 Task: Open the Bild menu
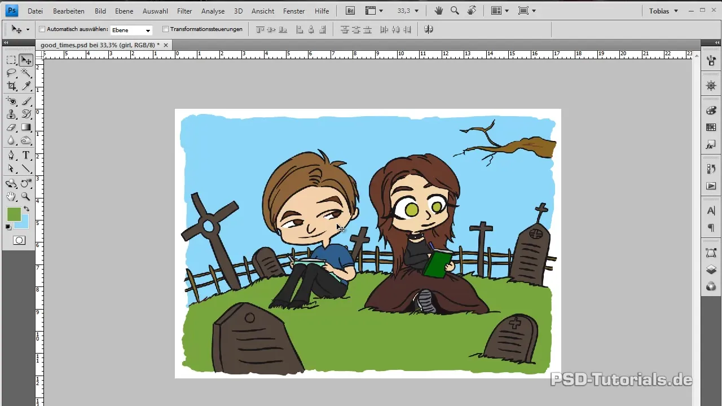(100, 11)
